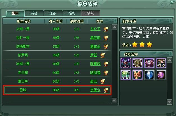Open the 福利 tab

[x=72, y=14]
